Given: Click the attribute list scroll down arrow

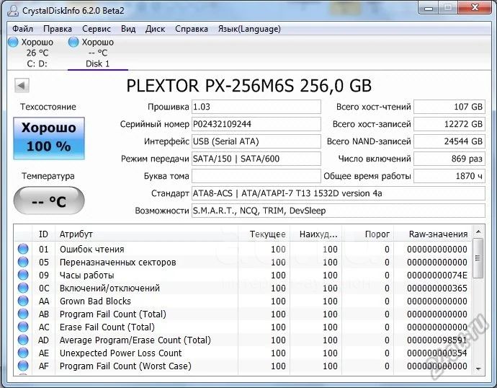Looking at the screenshot, I should point(478,369).
